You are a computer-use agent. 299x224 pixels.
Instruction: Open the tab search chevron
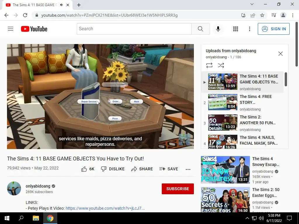point(252,4)
